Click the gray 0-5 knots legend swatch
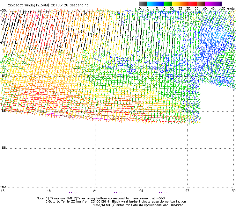The width and height of the screenshot is (236, 207). point(143,4)
